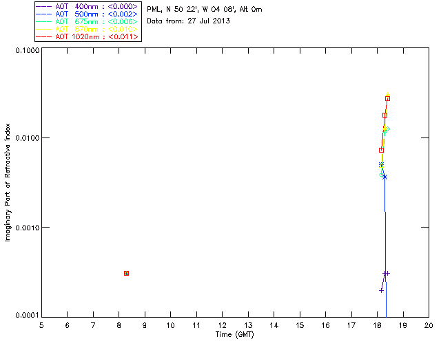Select legend text 'AOT 500nm : <0.002>'
The image size is (441, 352).
pos(96,14)
